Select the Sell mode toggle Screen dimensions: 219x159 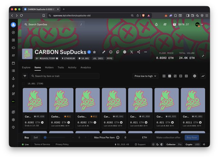(36, 137)
